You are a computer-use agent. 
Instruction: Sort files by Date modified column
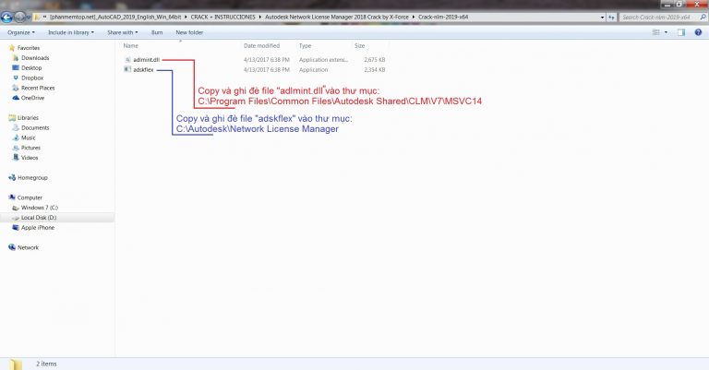(x=261, y=45)
